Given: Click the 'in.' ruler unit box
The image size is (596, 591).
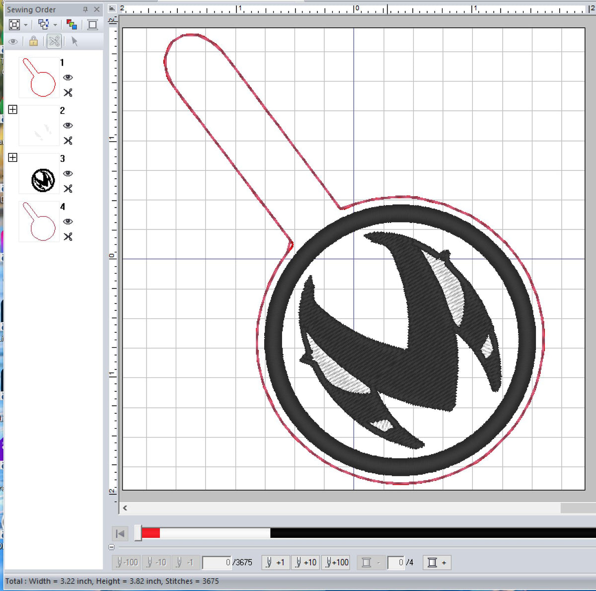Looking at the screenshot, I should (112, 8).
